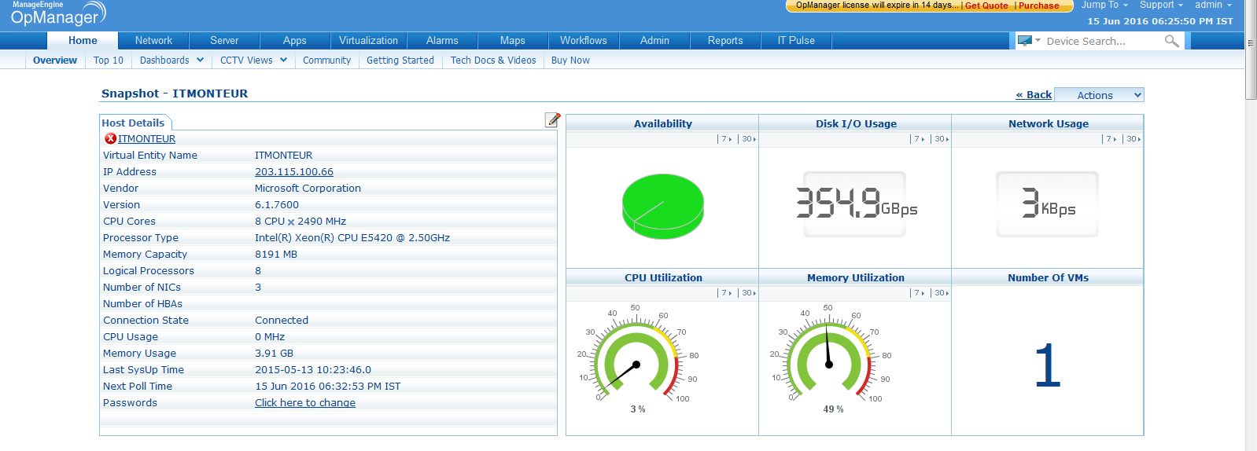Open the Jump To menu
Screen dimensions: 1257x451
click(x=1104, y=5)
